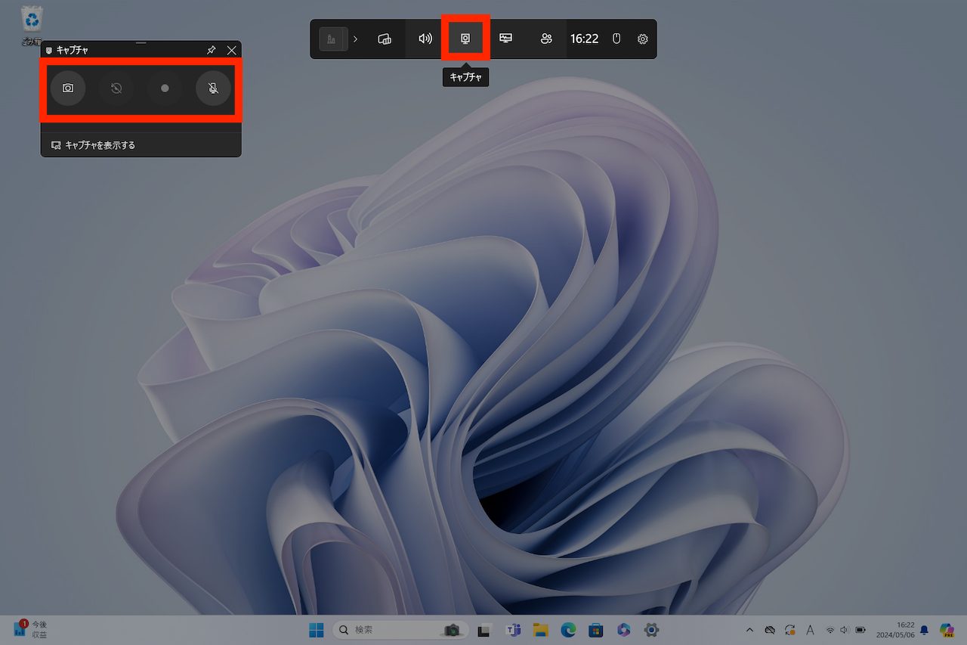The width and height of the screenshot is (967, 645).
Task: Switch IME input mode letter A
Action: tap(810, 629)
